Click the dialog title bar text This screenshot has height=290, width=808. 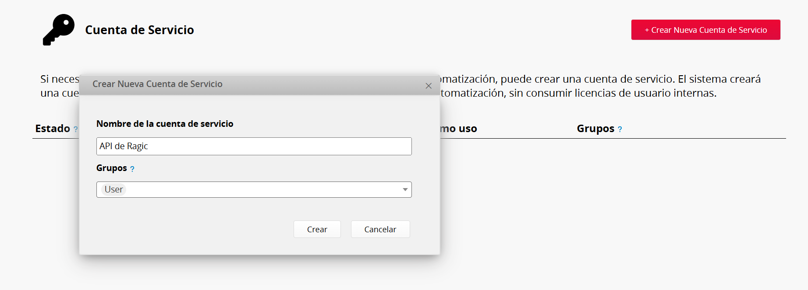tap(157, 84)
